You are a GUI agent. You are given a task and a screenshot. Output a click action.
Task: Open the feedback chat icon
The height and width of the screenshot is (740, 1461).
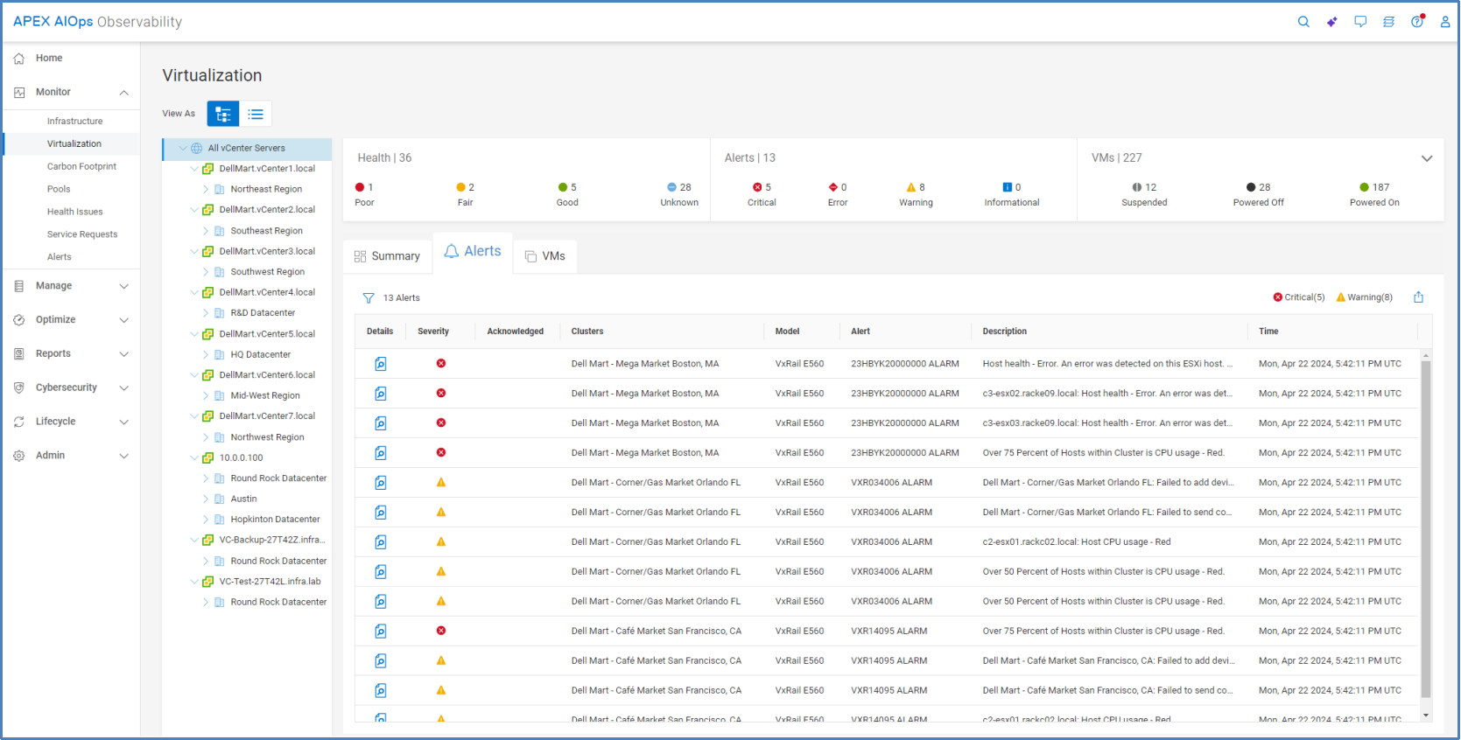pos(1360,22)
